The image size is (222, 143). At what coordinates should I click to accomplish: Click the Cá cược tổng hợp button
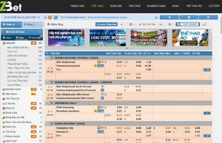[x=106, y=24]
